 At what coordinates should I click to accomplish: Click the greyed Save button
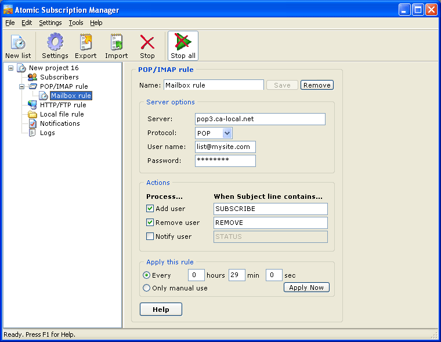tap(282, 85)
